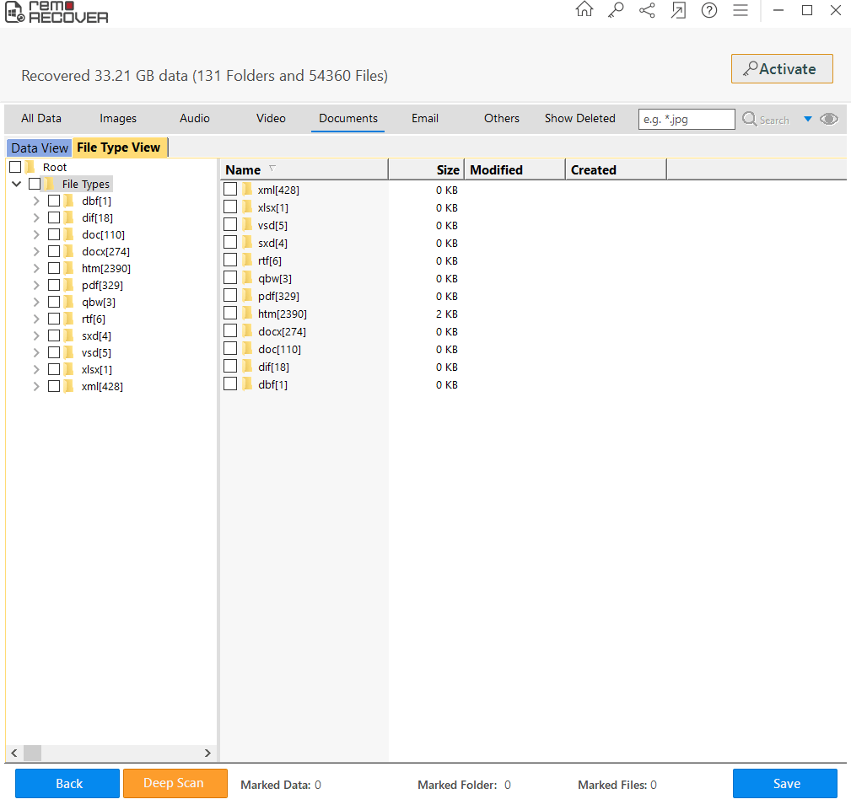Viewport: 851px width, 810px height.
Task: Click the export arrow icon in the top toolbar
Action: pos(678,10)
